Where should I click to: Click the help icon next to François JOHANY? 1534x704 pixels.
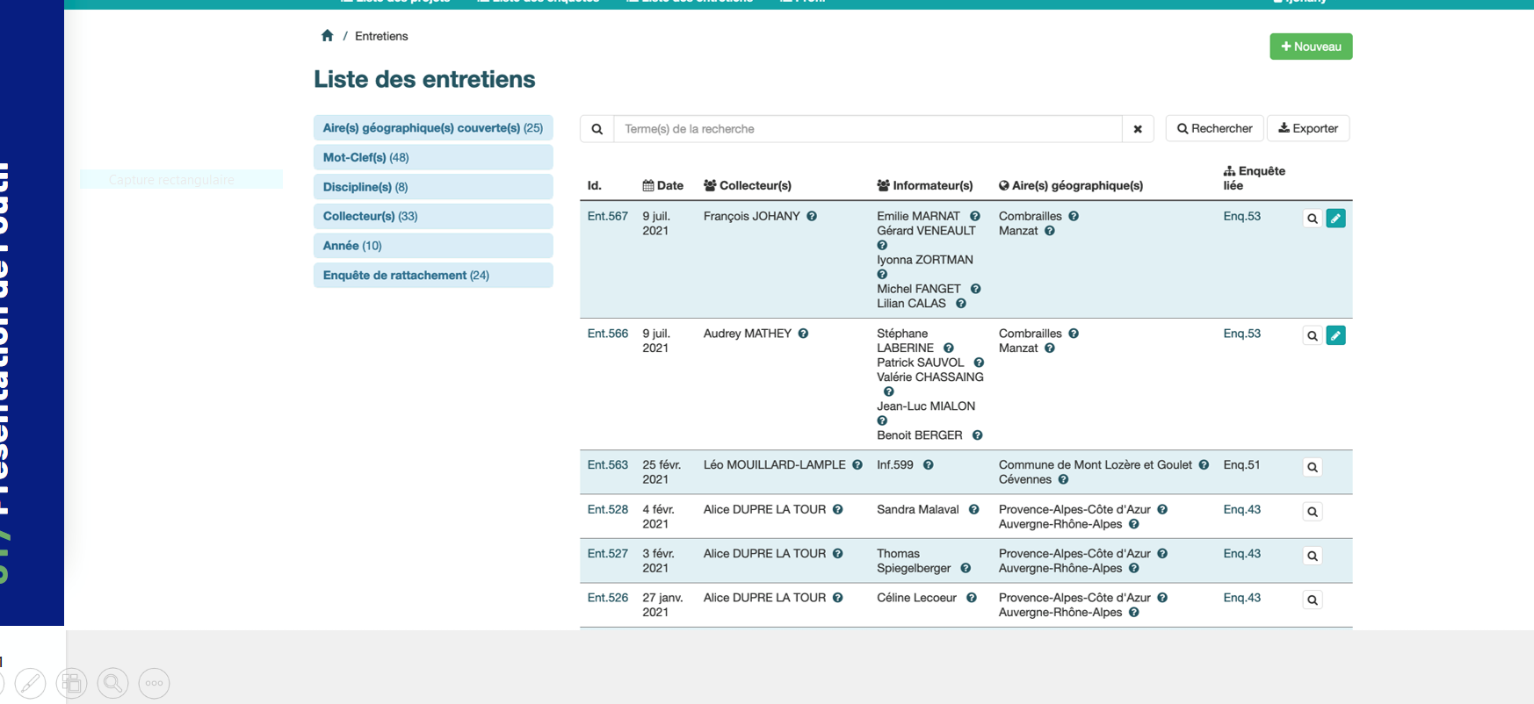812,216
